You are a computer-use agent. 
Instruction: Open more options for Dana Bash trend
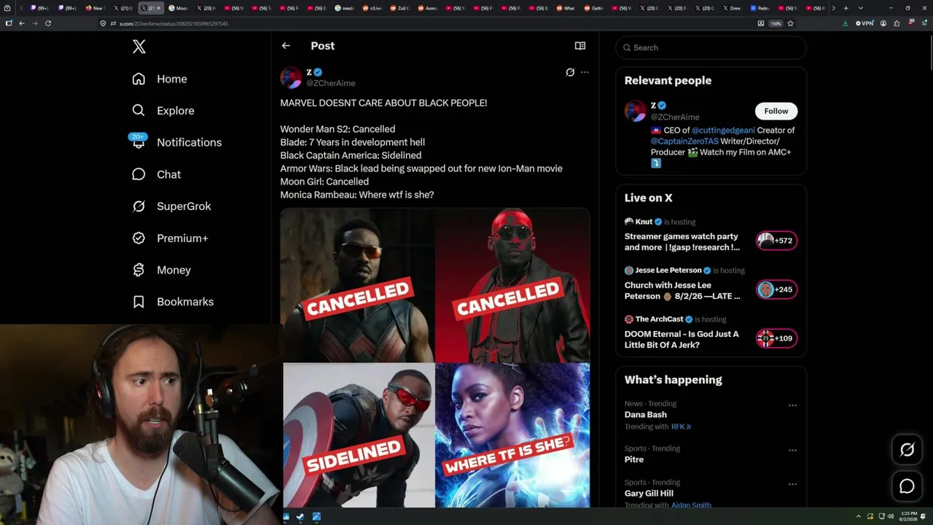coord(792,405)
